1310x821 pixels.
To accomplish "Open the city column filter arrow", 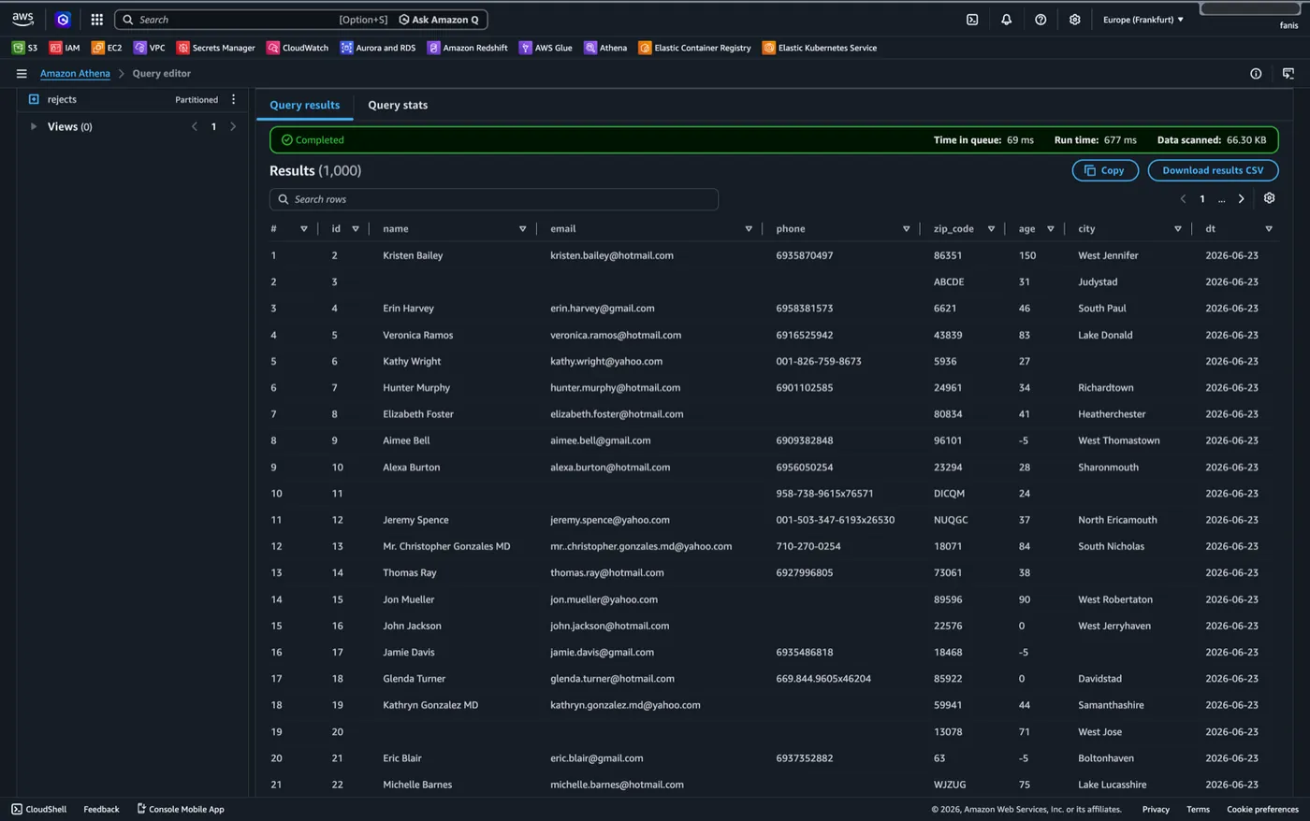I will pos(1177,228).
